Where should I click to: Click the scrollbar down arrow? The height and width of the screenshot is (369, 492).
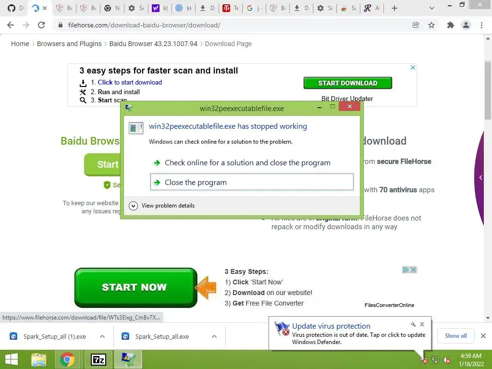488,318
